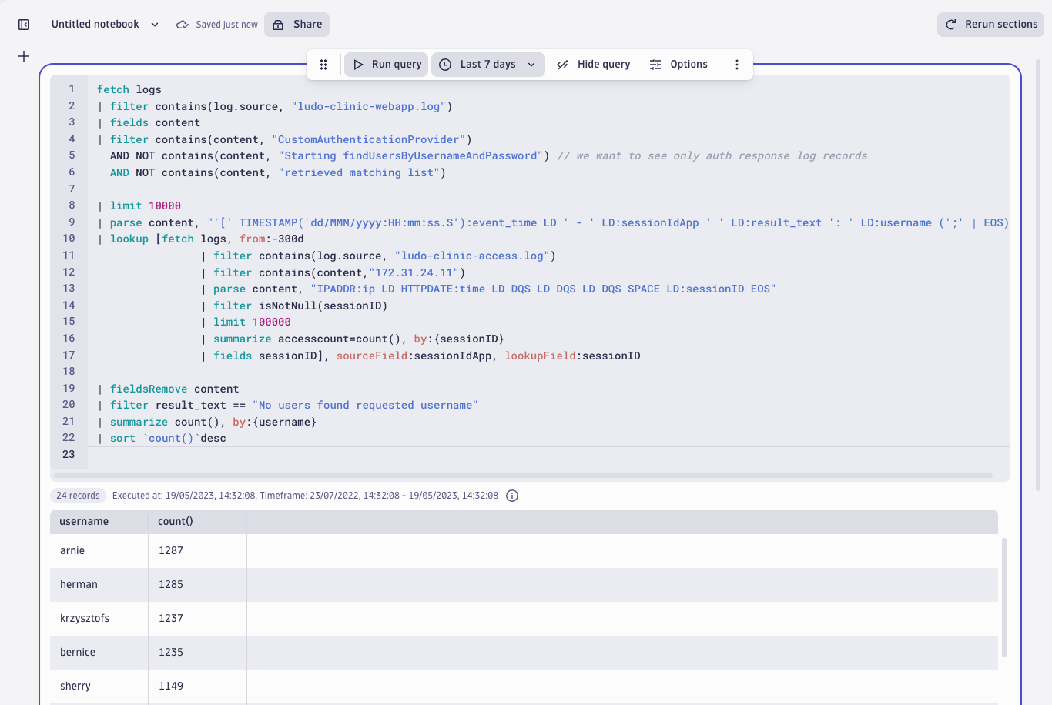The width and height of the screenshot is (1052, 705).
Task: Hide the query editor with Hide query
Action: pos(593,65)
